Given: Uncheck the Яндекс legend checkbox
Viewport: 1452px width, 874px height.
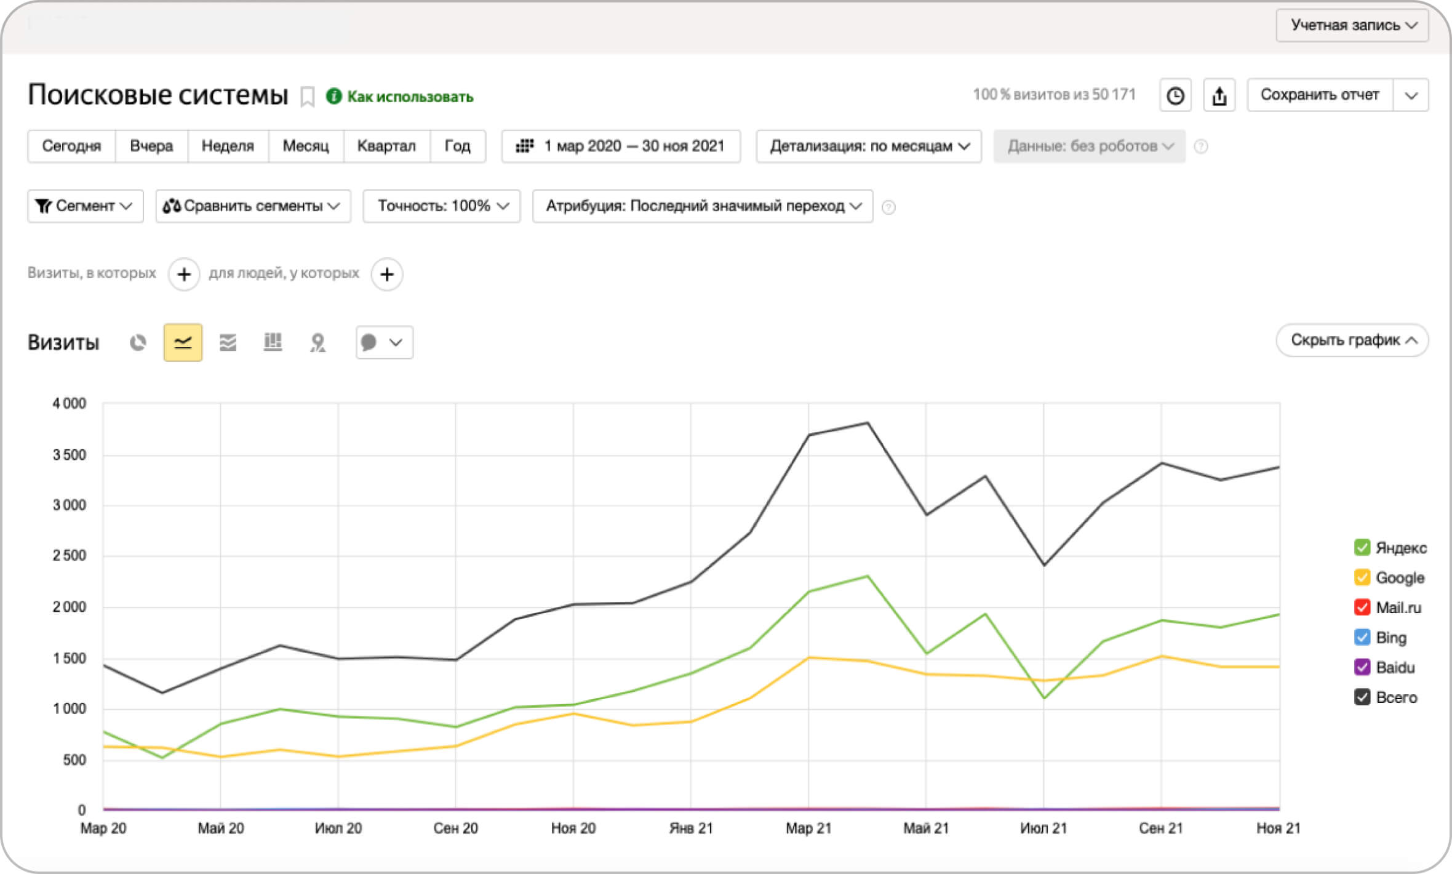Looking at the screenshot, I should click(x=1362, y=547).
